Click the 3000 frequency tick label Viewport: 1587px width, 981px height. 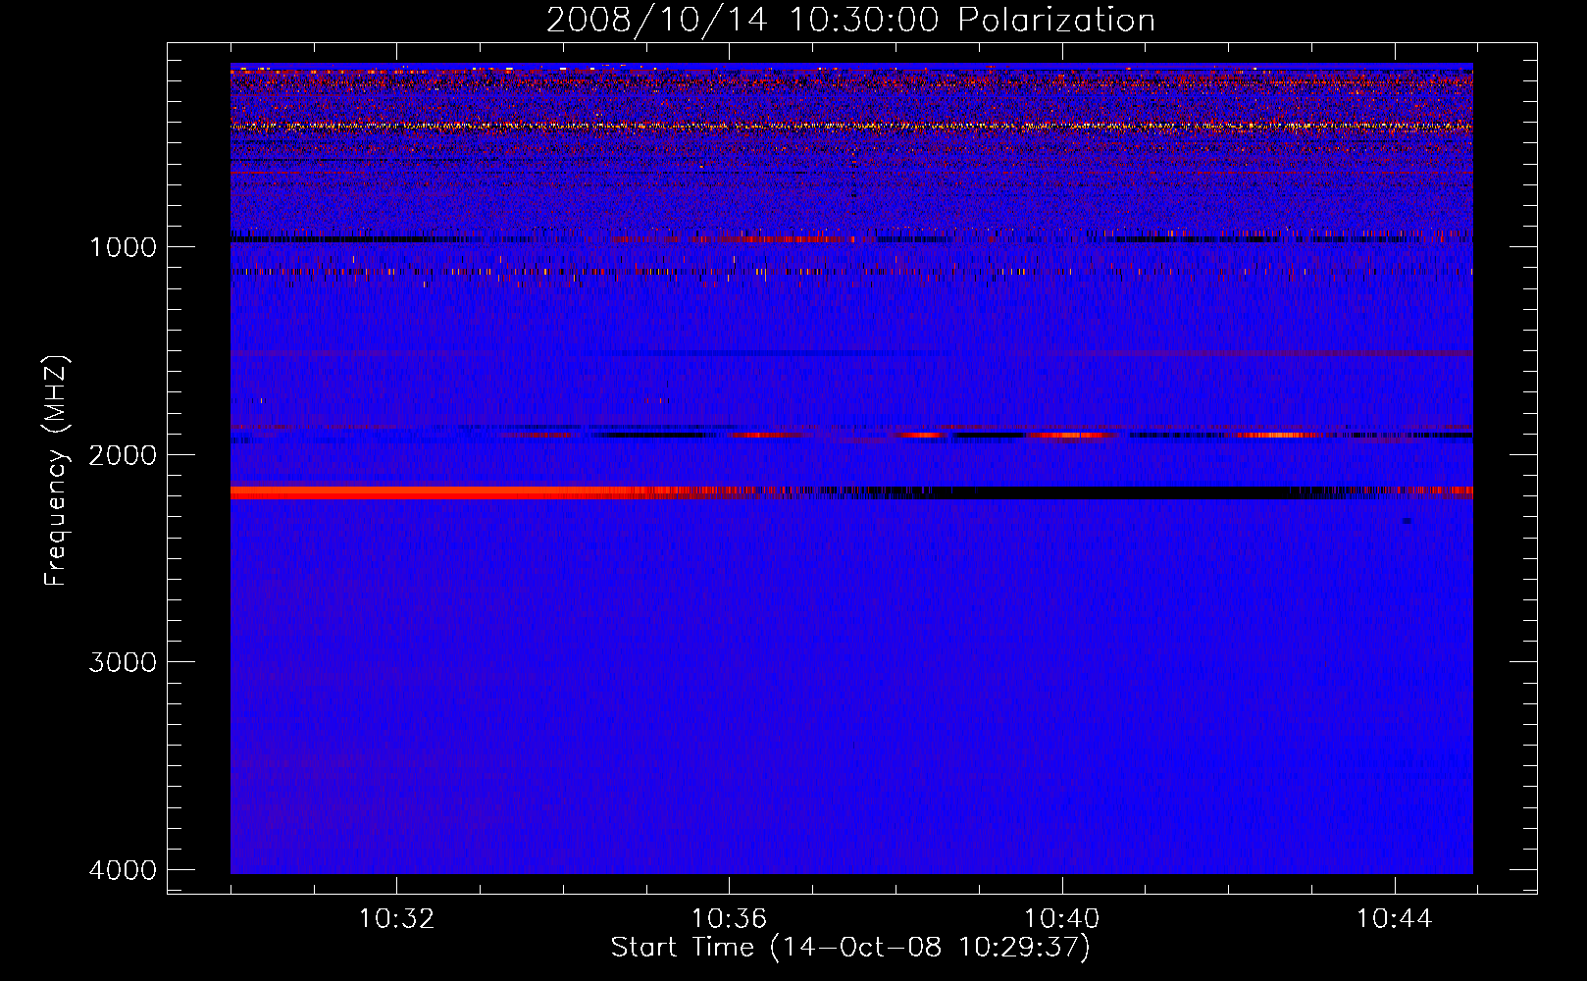(x=123, y=662)
